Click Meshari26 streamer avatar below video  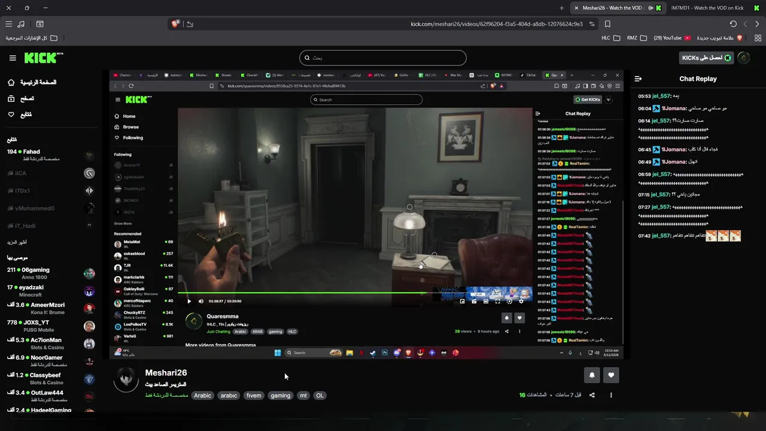pos(126,380)
